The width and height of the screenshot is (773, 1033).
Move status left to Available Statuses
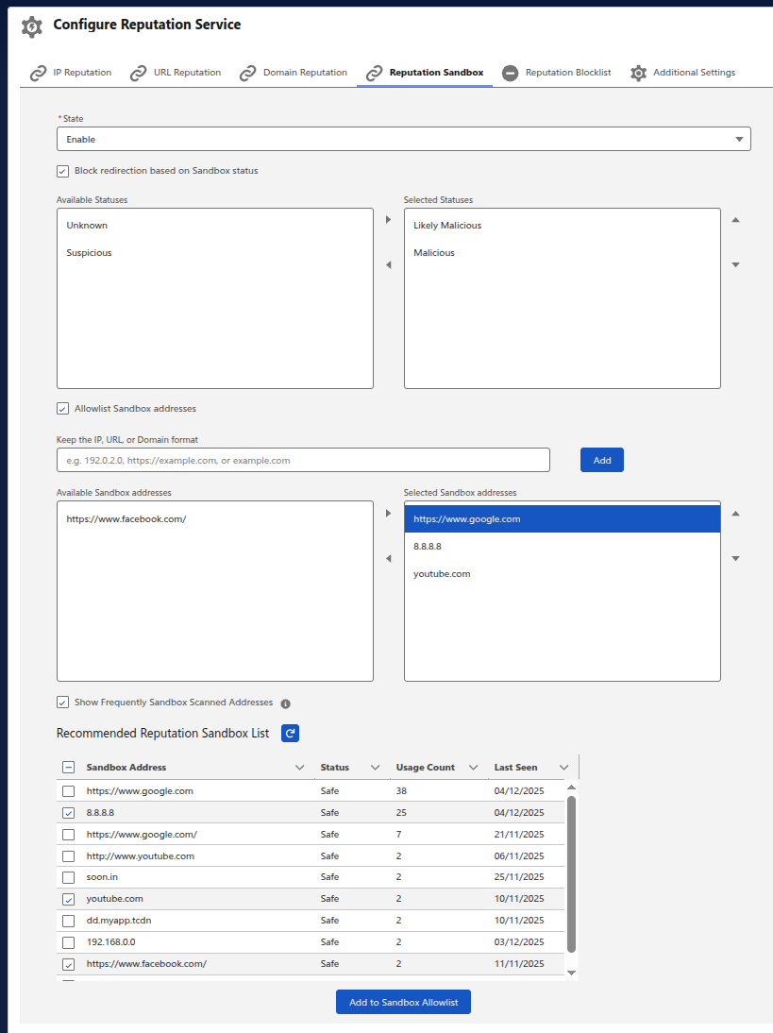[388, 265]
